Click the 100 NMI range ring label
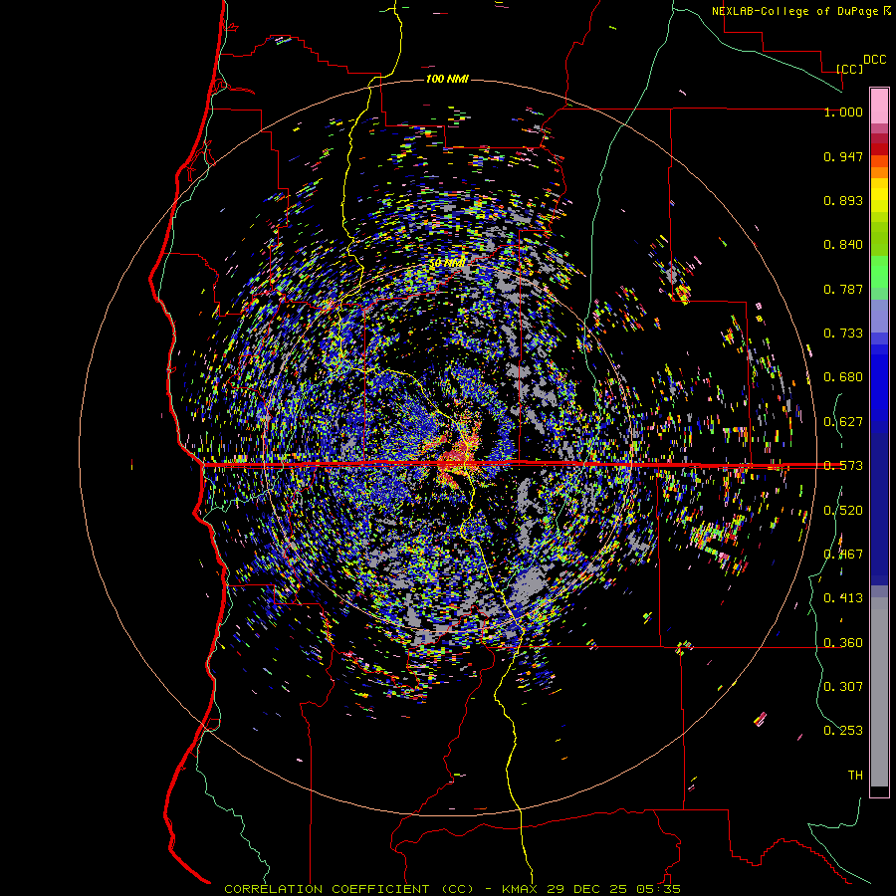Screen dimensions: 896x896 (447, 79)
